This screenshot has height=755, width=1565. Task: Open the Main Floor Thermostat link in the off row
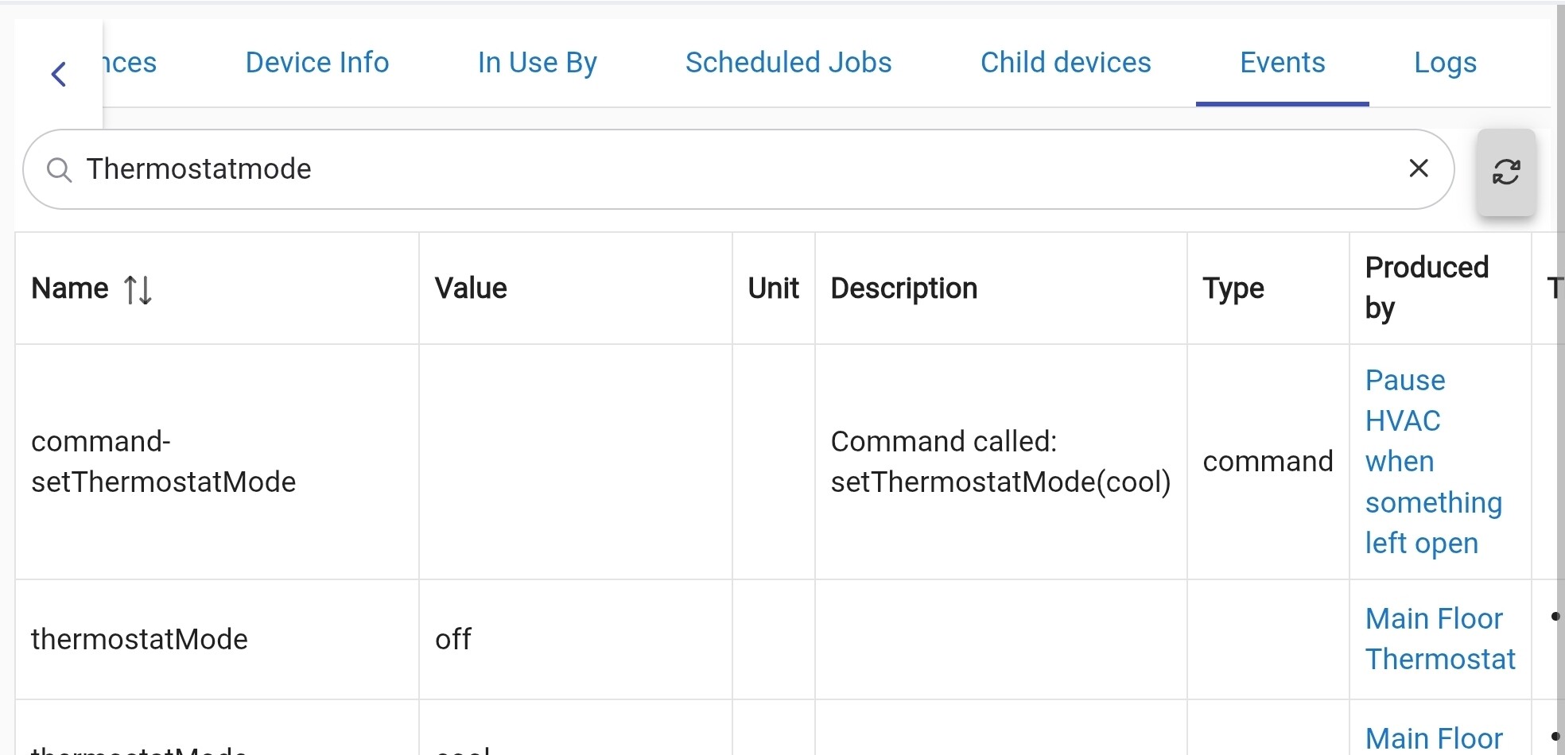point(1440,639)
